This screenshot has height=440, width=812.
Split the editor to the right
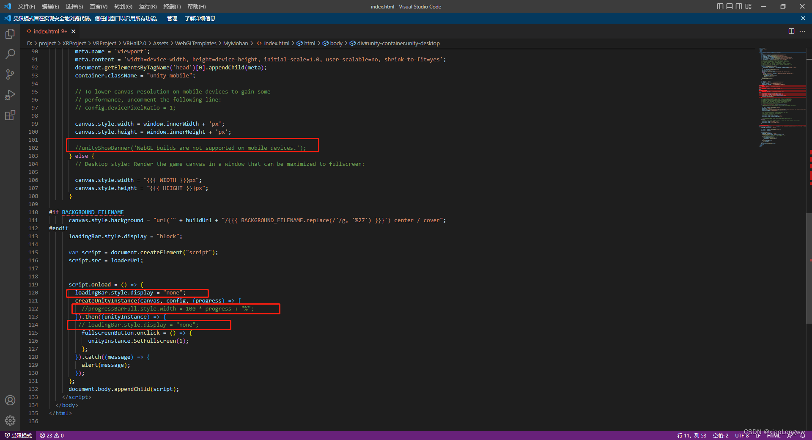point(791,31)
